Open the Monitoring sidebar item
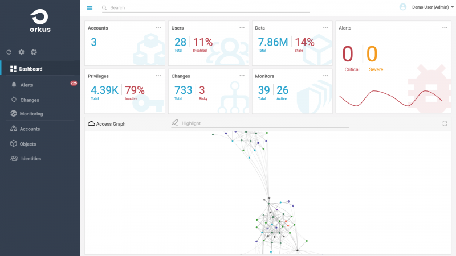Image resolution: width=456 pixels, height=256 pixels. [x=31, y=114]
